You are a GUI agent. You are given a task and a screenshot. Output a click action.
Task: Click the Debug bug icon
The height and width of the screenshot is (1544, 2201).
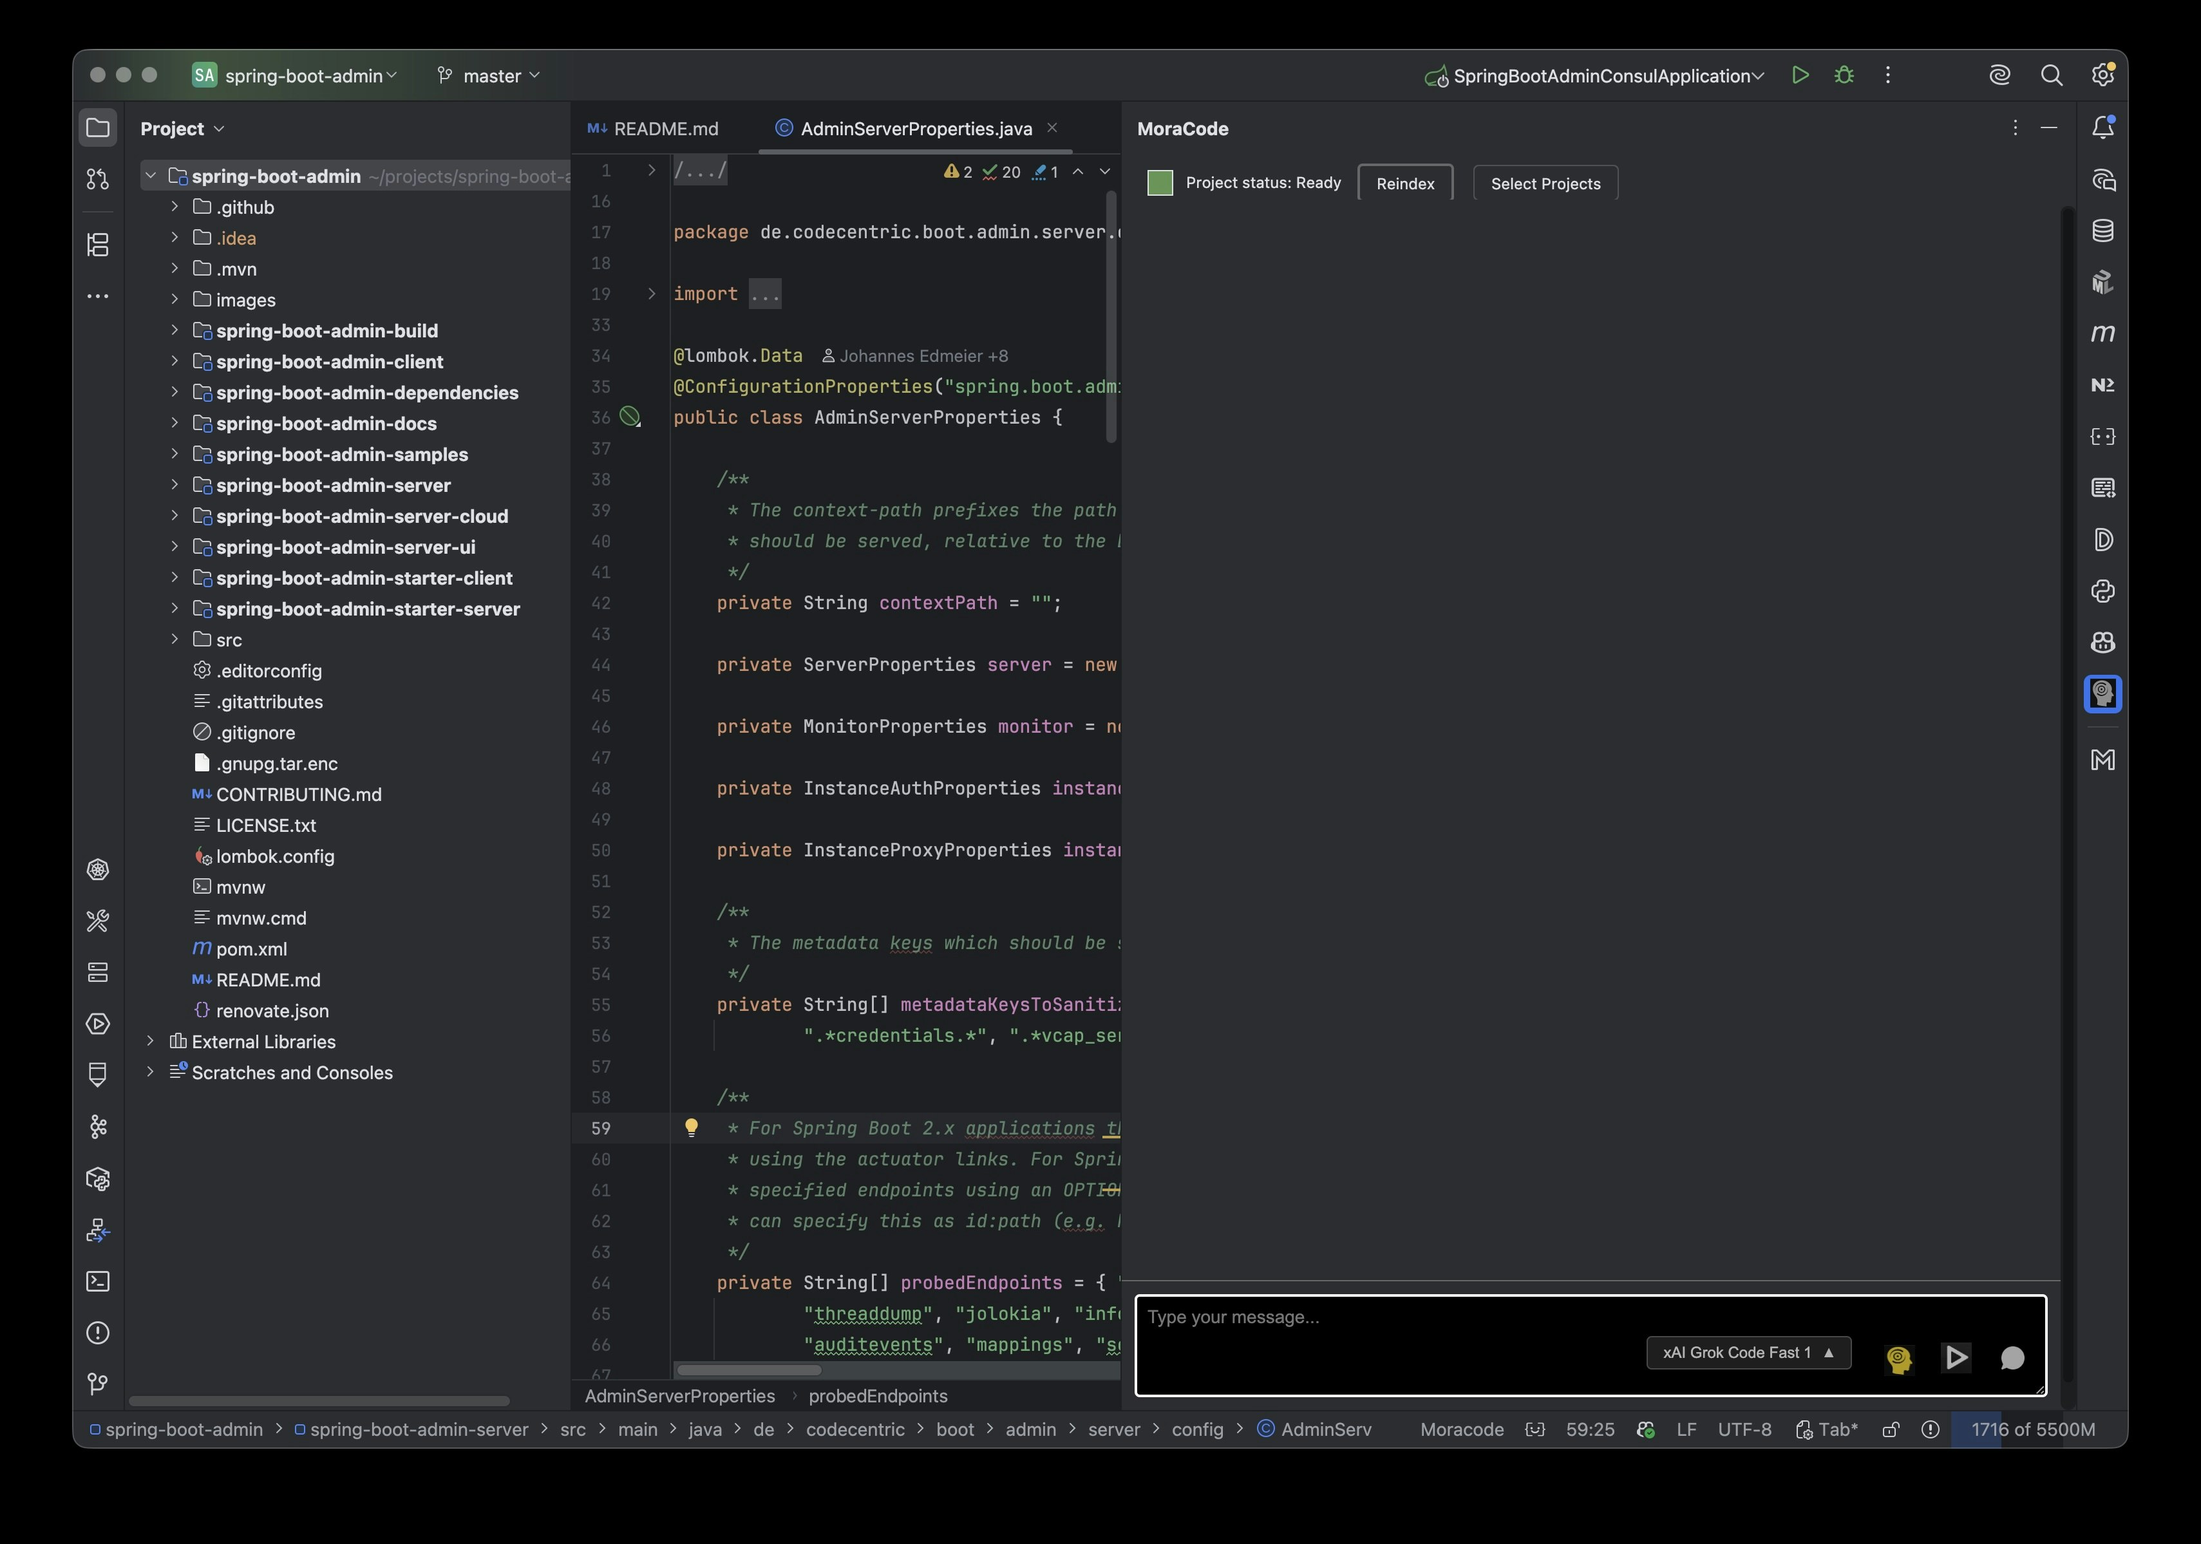point(1844,75)
